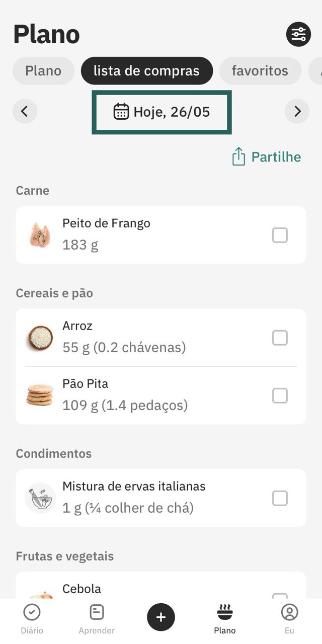
Task: Open the filter settings sliders icon
Action: coord(298,34)
